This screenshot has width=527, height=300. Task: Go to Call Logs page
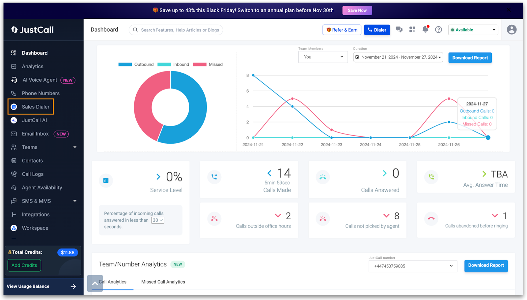[33, 174]
